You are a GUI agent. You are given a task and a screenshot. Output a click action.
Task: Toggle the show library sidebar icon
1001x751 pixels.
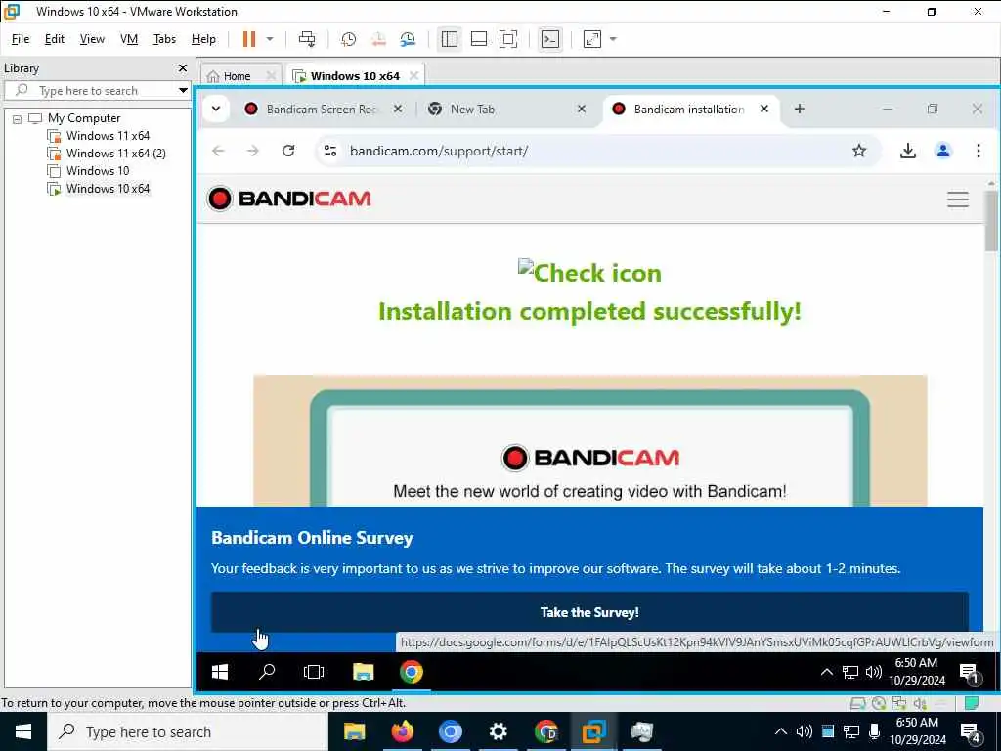tap(450, 39)
